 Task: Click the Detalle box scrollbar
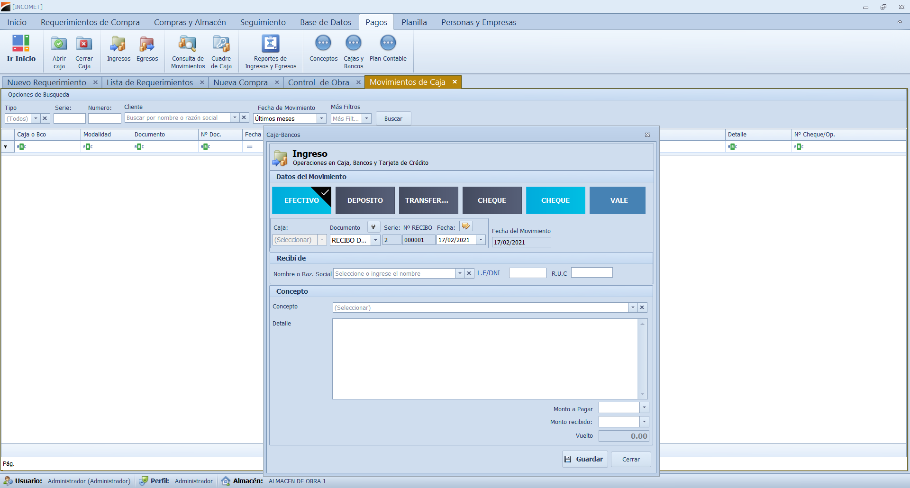pos(642,359)
